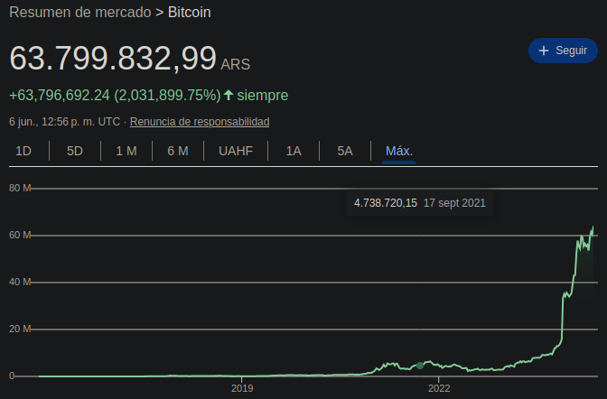Click the chart peak near 60 M
Screen dimensions: 607x399
[x=593, y=227]
